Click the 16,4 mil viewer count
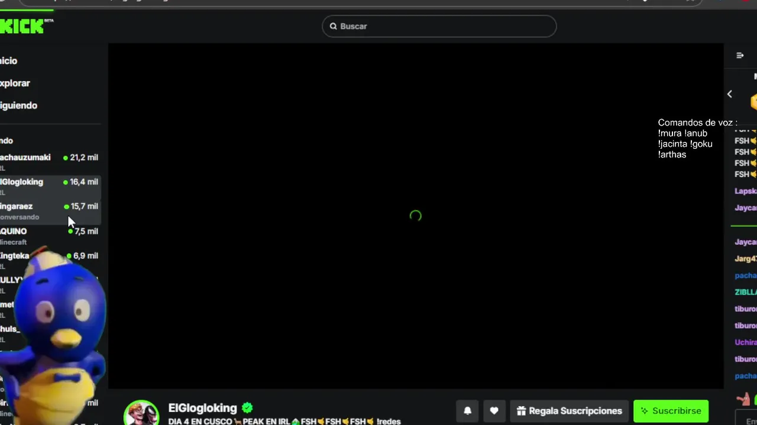Image resolution: width=757 pixels, height=425 pixels. click(84, 182)
